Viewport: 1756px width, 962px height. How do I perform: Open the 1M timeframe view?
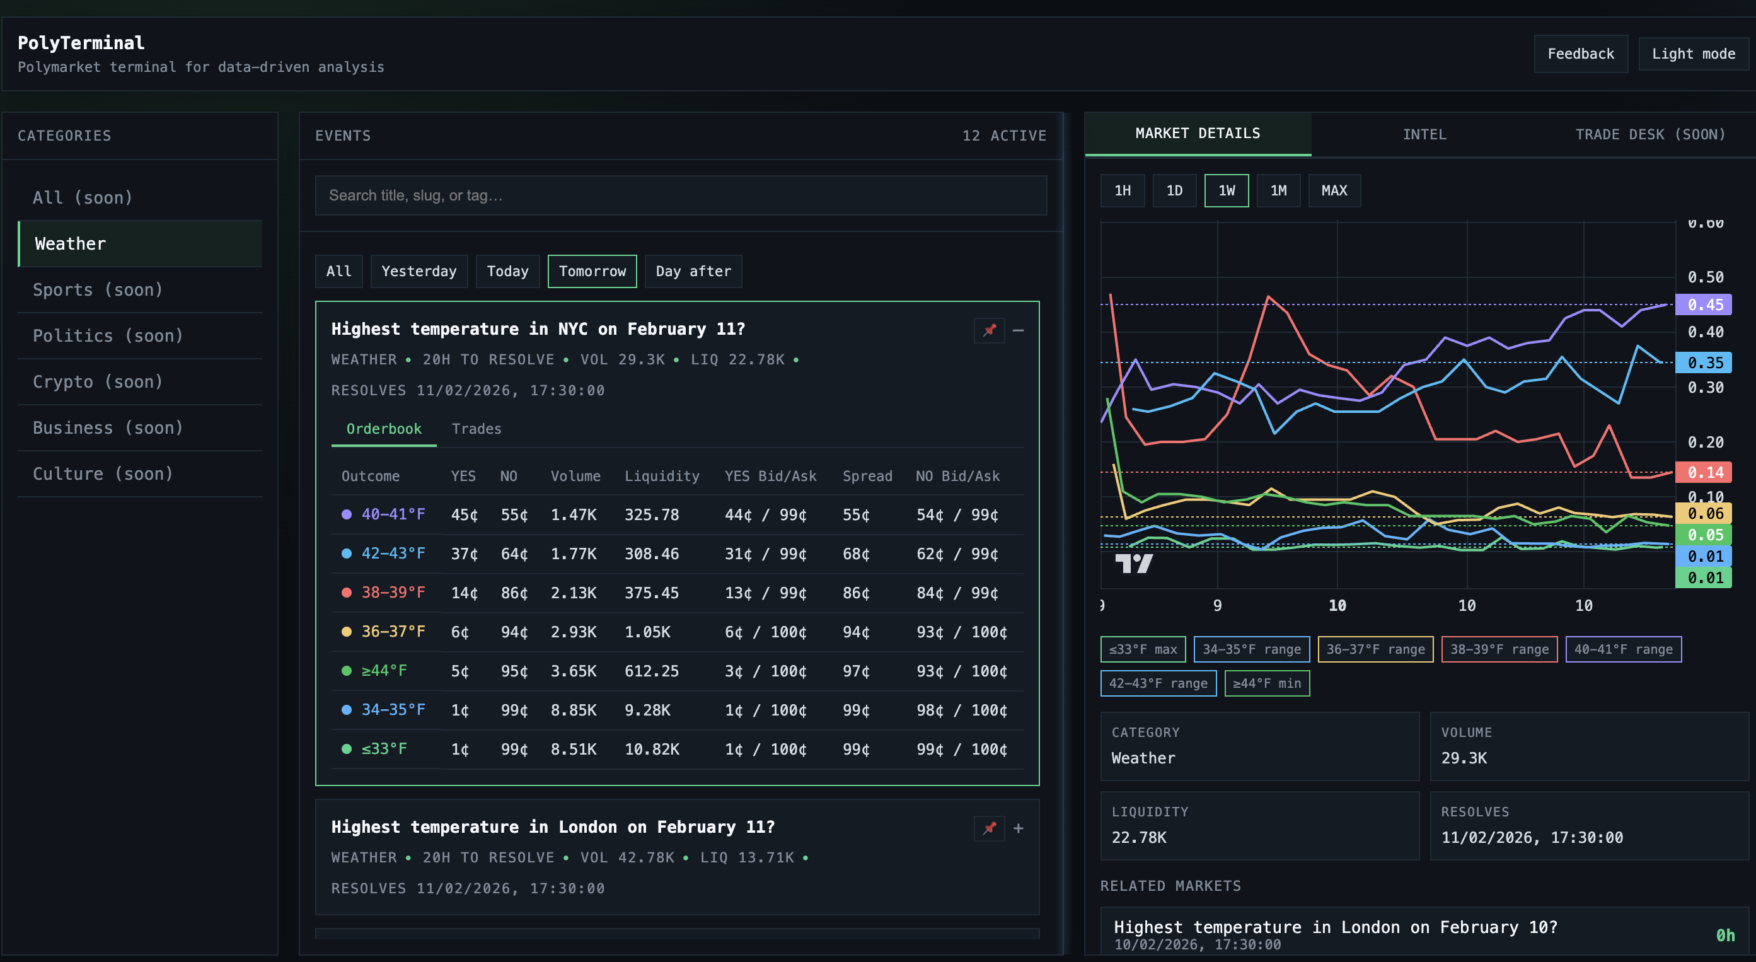click(1278, 190)
